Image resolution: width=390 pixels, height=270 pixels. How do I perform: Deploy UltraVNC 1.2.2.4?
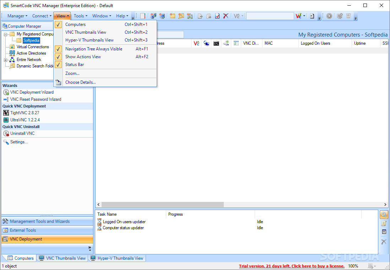click(x=21, y=120)
